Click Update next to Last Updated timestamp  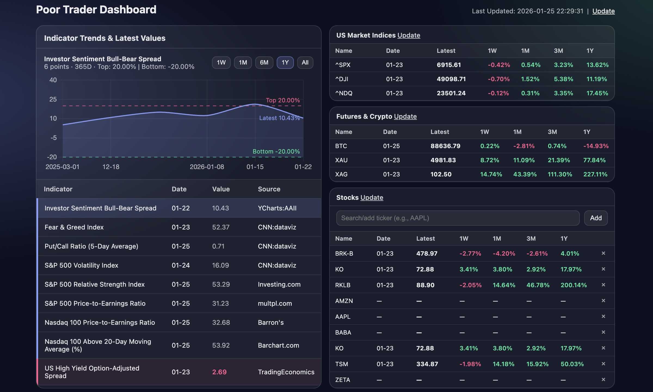604,11
